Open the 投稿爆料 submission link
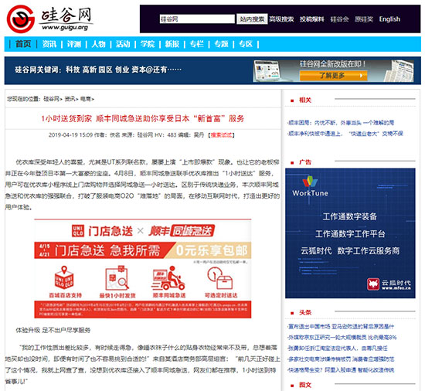The height and width of the screenshot is (391, 425). pyautogui.click(x=311, y=19)
